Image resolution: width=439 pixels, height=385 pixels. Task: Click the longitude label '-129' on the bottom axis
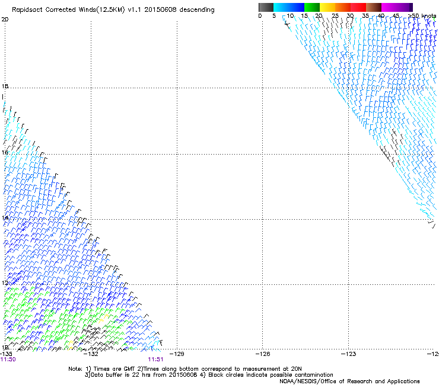pyautogui.click(x=177, y=354)
